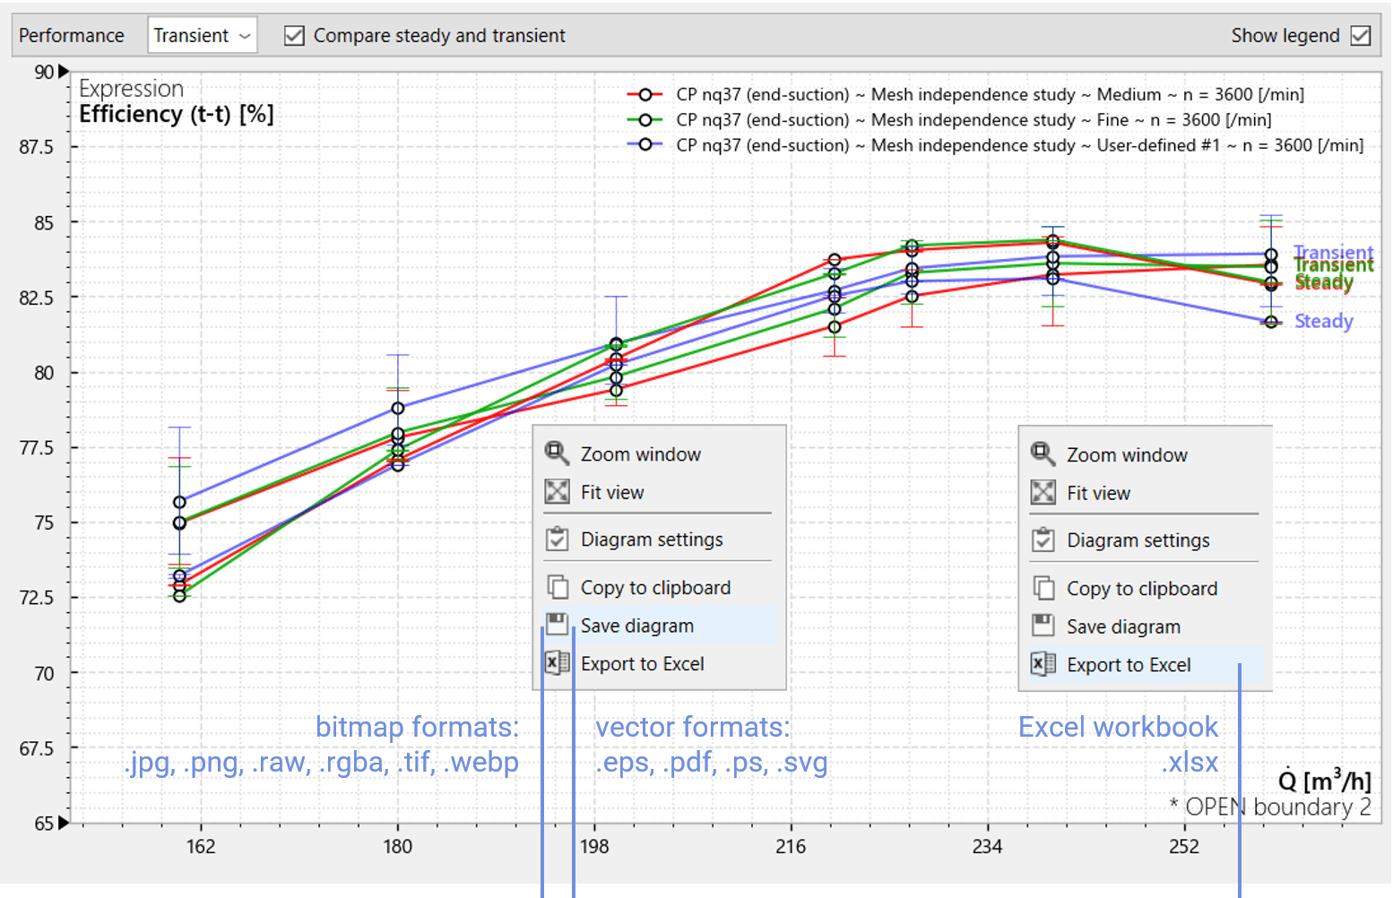Open Diagram settings from the right context menu
This screenshot has width=1393, height=898.
click(x=1146, y=540)
